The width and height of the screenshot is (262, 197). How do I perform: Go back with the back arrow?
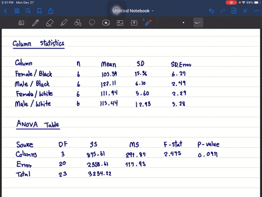5,11
